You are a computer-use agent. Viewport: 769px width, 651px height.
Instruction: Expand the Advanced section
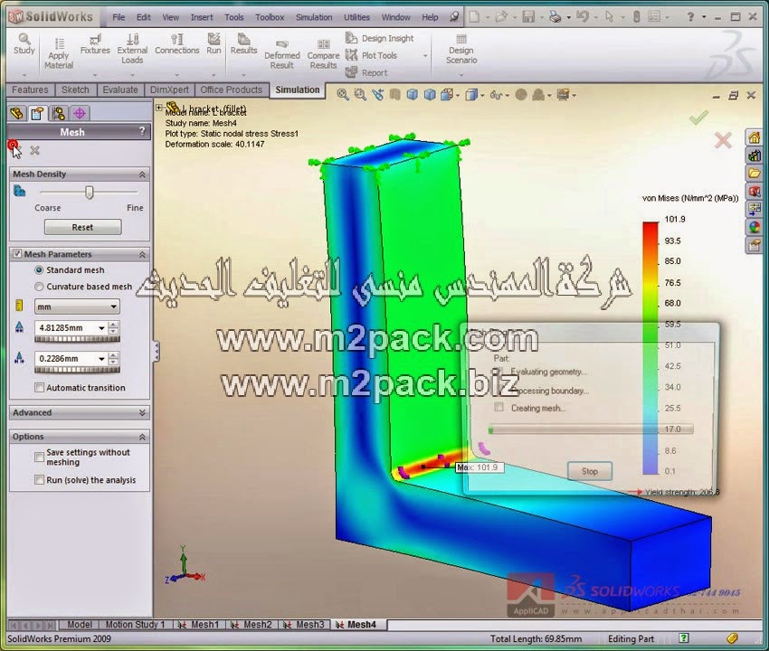(142, 413)
